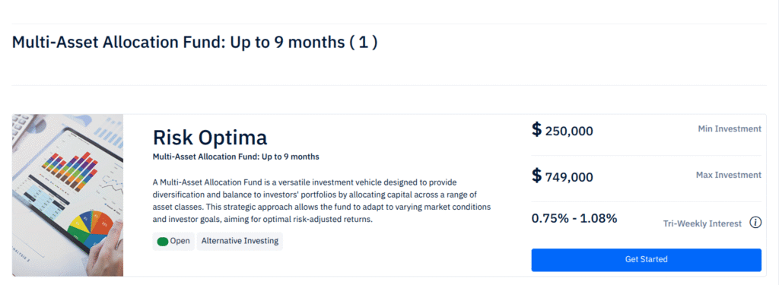The height and width of the screenshot is (285, 779).
Task: Click the 749,000 maximum investment amount
Action: tap(569, 177)
